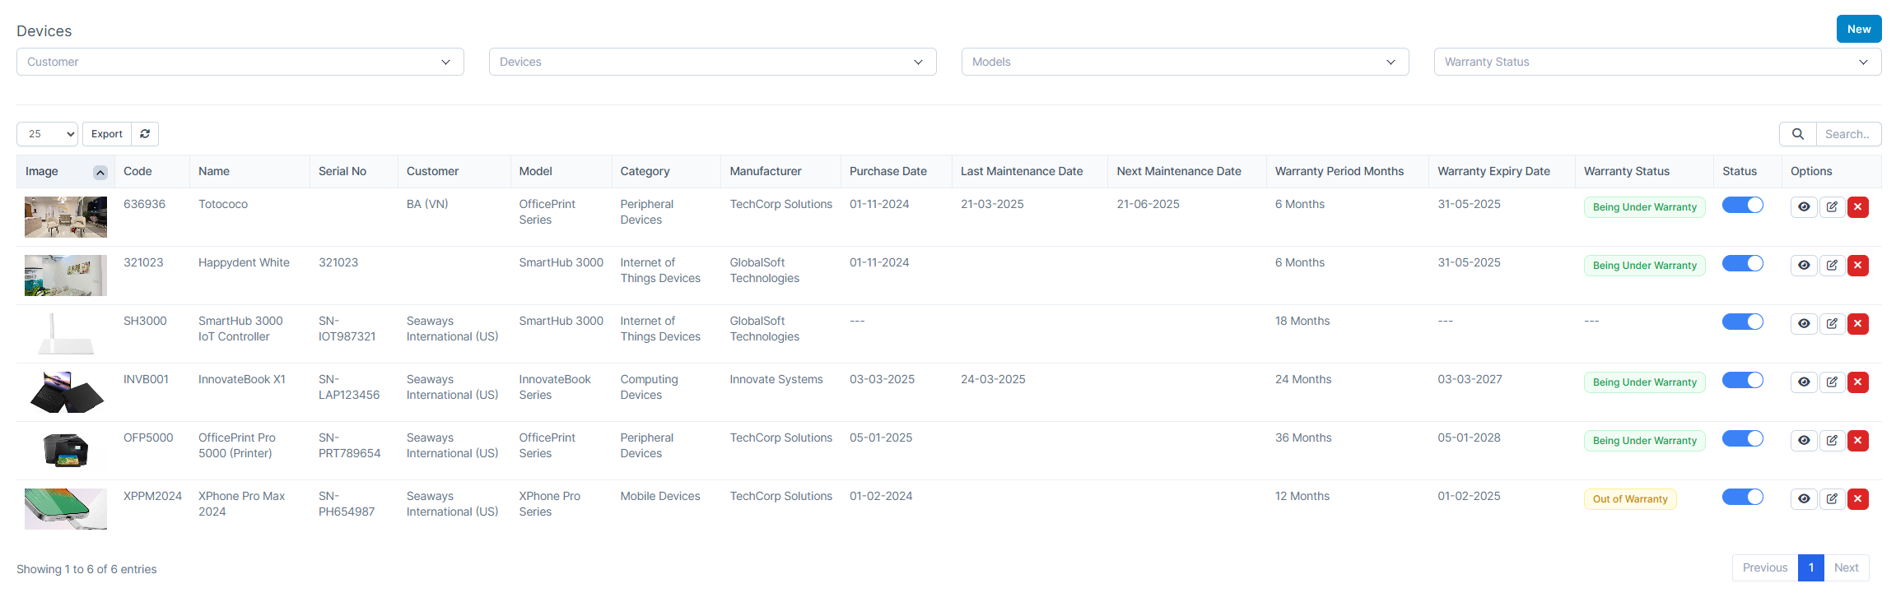The height and width of the screenshot is (602, 1896).
Task: Delete the XPhone Pro Max 2024 device
Action: pyautogui.click(x=1858, y=499)
